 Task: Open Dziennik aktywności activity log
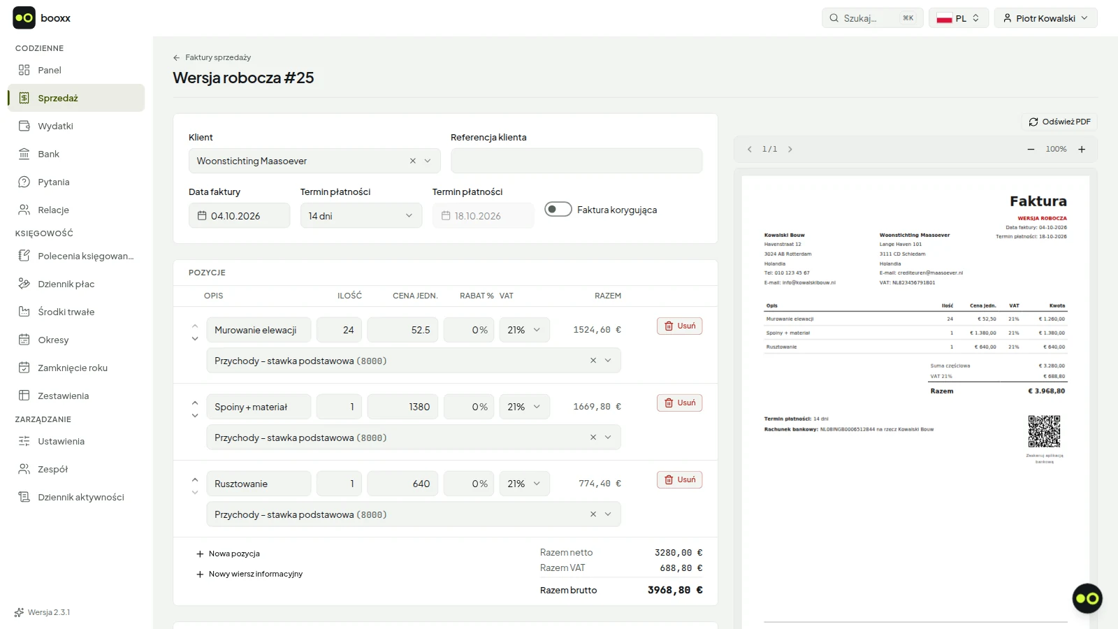coord(75,497)
